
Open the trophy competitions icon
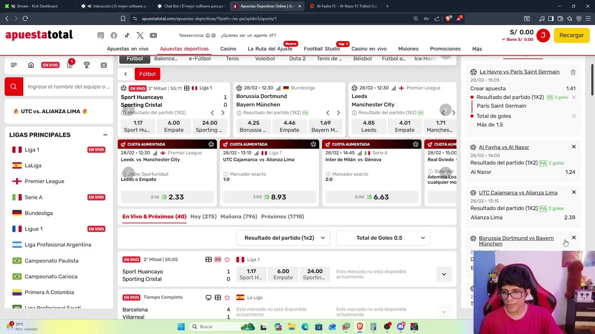[x=86, y=65]
